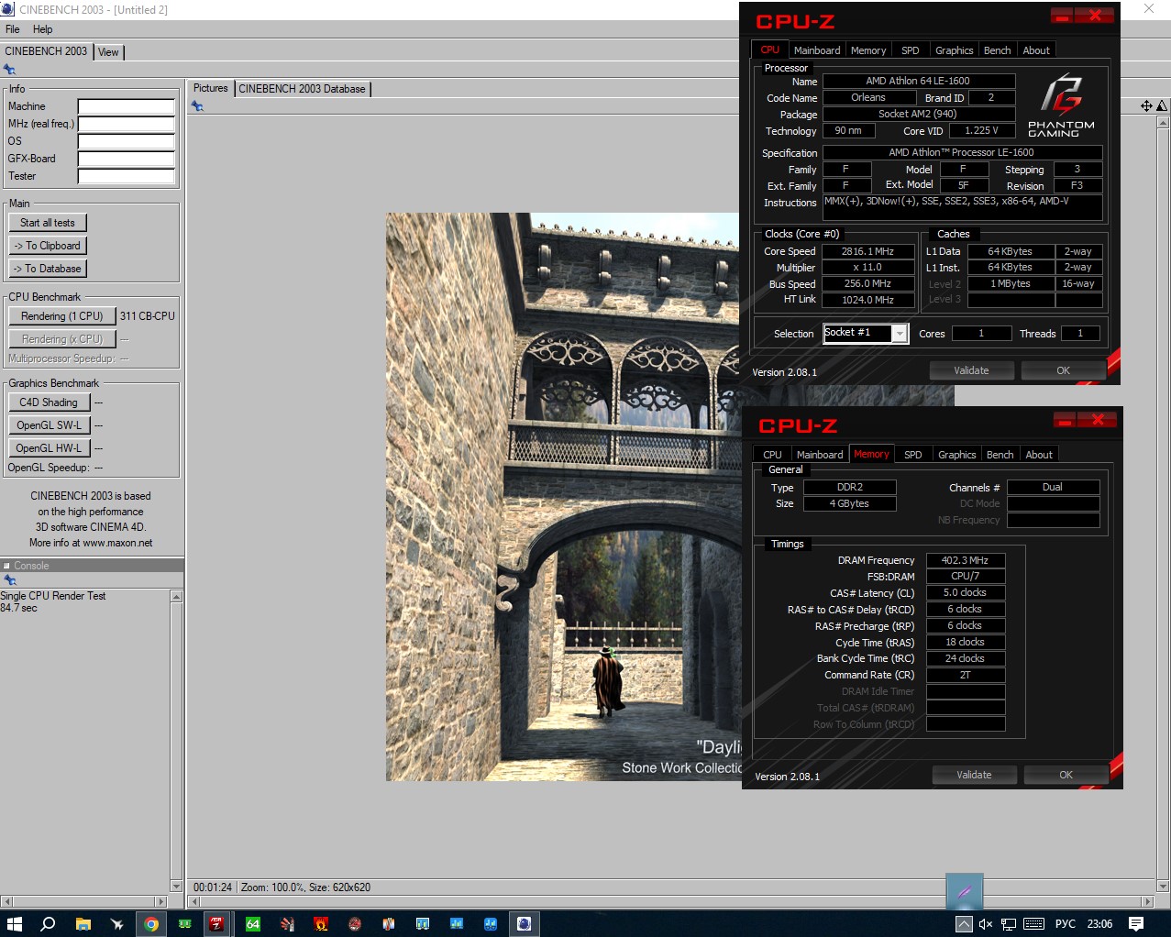Click Console scrollbar up arrow
Viewport: 1171px width, 937px height.
[x=176, y=597]
